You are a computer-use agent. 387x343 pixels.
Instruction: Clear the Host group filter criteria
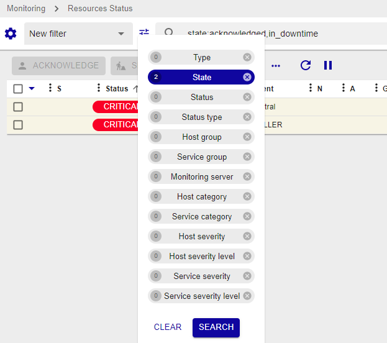point(247,137)
